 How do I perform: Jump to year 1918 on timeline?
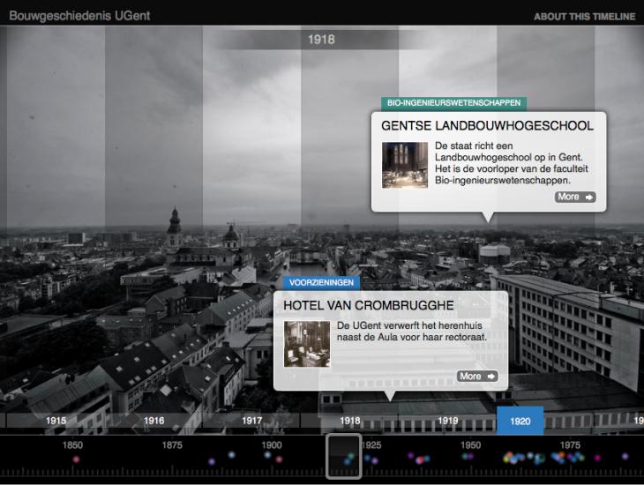click(x=350, y=421)
